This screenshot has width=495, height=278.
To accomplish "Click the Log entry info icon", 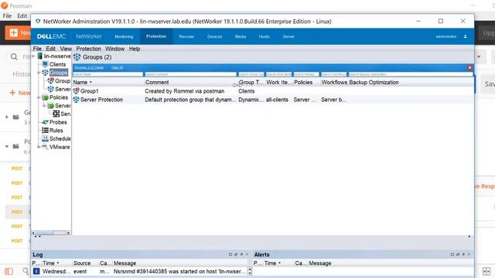I will pyautogui.click(x=36, y=271).
